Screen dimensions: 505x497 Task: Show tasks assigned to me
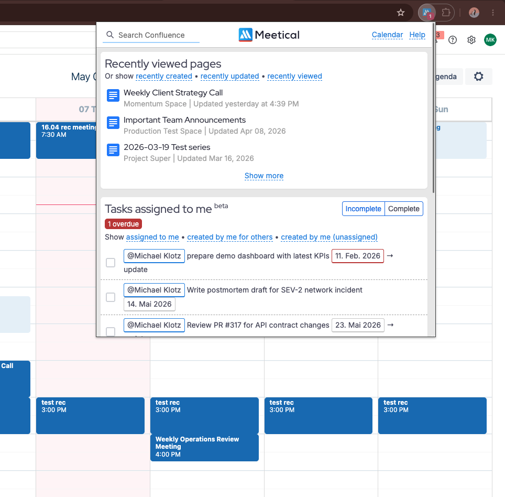(x=152, y=237)
